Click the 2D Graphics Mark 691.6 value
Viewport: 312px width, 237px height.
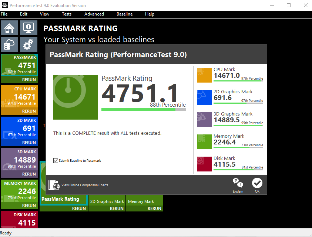(x=223, y=98)
